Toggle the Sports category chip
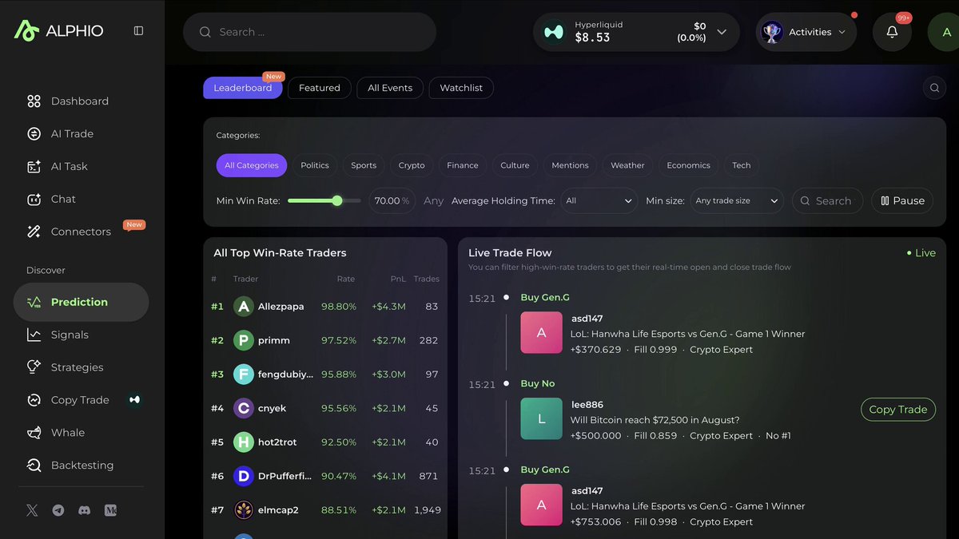The image size is (959, 539). (364, 165)
